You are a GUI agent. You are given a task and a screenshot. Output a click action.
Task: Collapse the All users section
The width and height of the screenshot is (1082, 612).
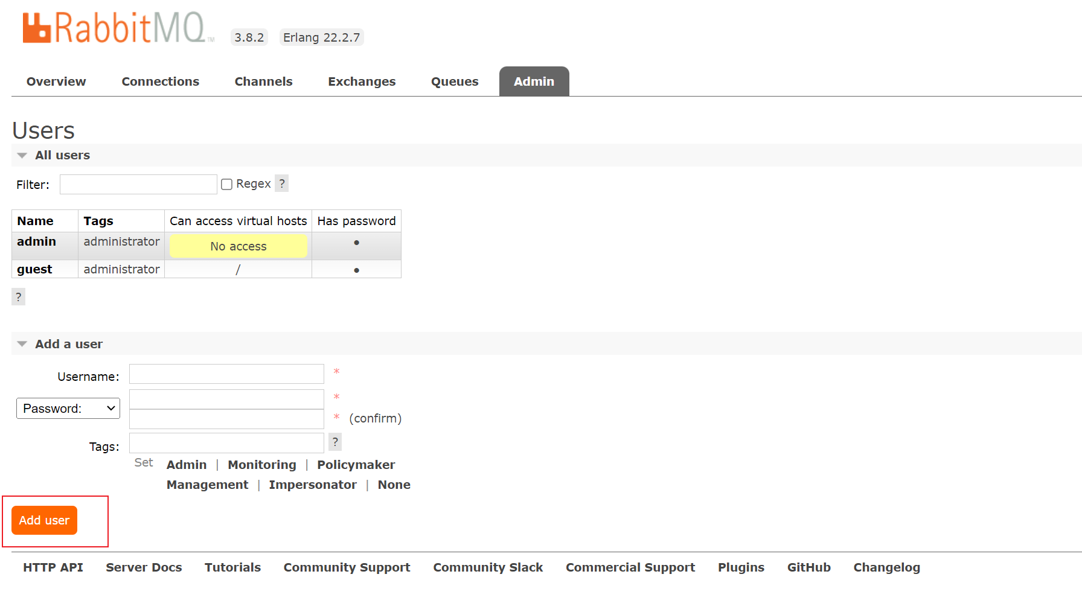62,155
